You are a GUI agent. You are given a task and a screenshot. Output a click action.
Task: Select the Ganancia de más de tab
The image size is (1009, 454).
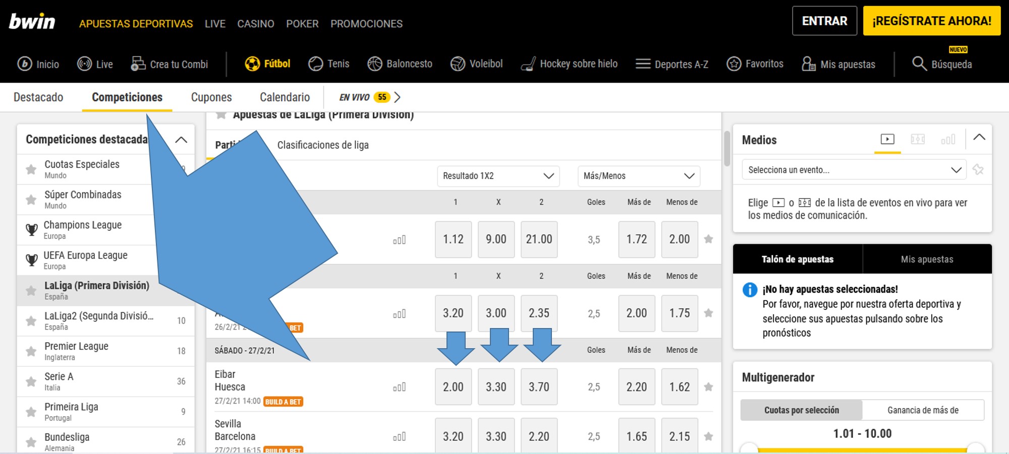click(923, 410)
